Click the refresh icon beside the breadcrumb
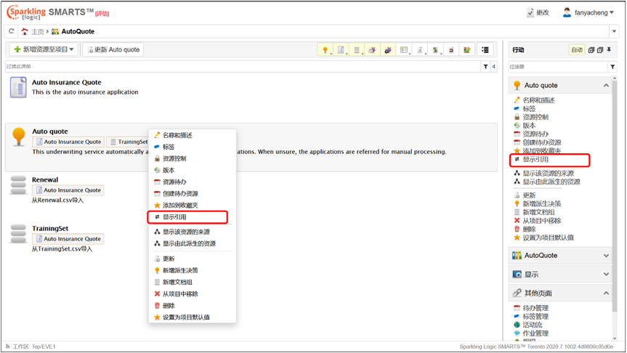The height and width of the screenshot is (353, 627). pyautogui.click(x=11, y=31)
